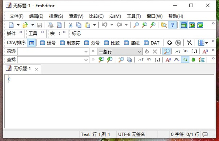
Task: Click the Redo arrow icon
Action: (x=119, y=25)
